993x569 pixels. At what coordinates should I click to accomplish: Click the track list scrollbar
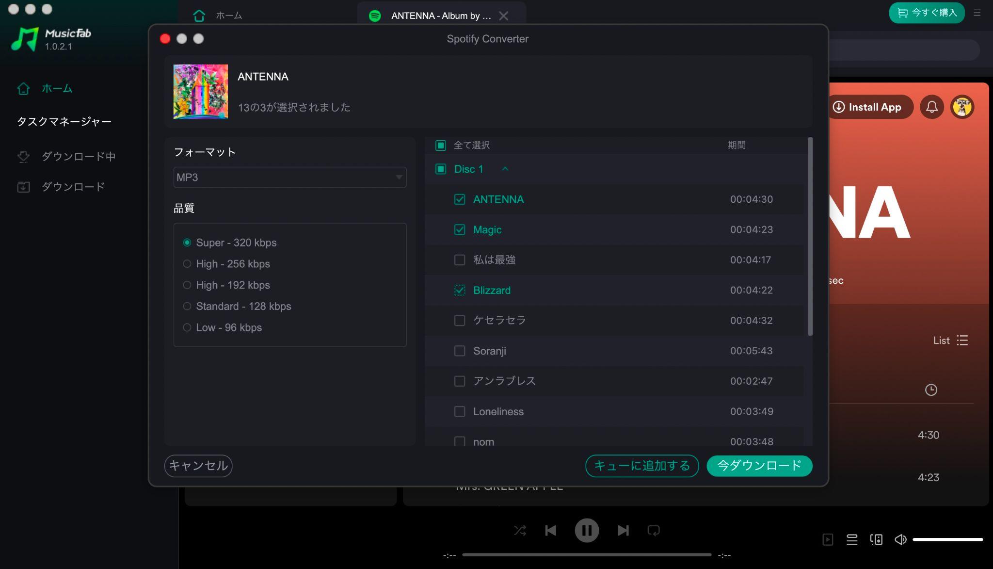pyautogui.click(x=810, y=237)
